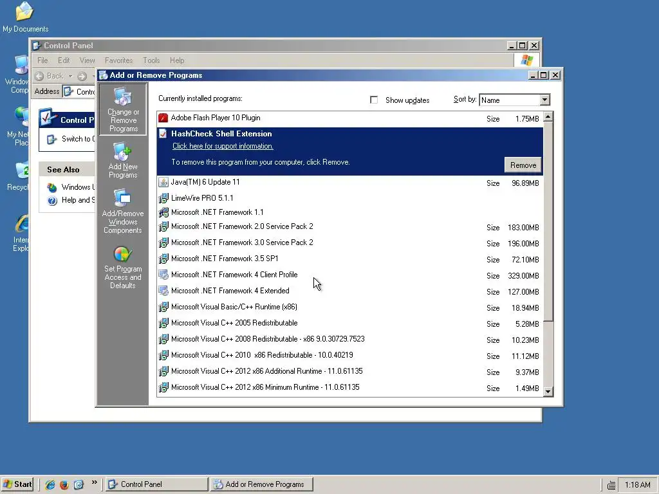Click Visual C++ 2005 Redistributable icon
659x494 pixels.
tap(163, 323)
